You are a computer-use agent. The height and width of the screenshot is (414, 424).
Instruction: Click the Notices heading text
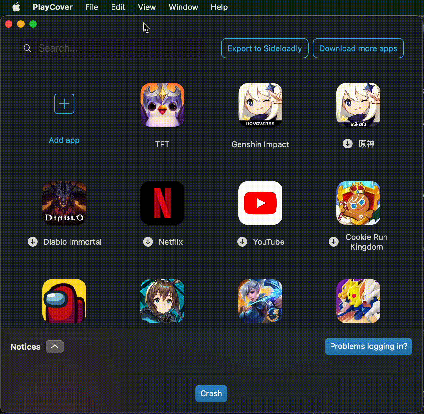25,347
